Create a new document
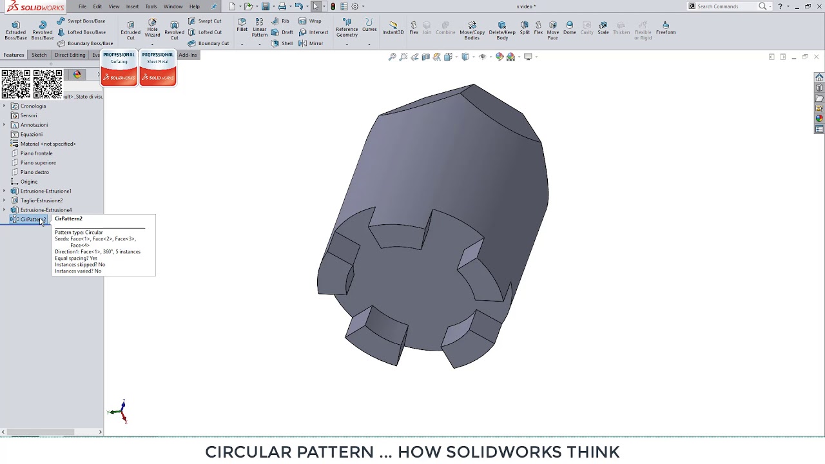Viewport: 825px width, 464px height. [232, 6]
